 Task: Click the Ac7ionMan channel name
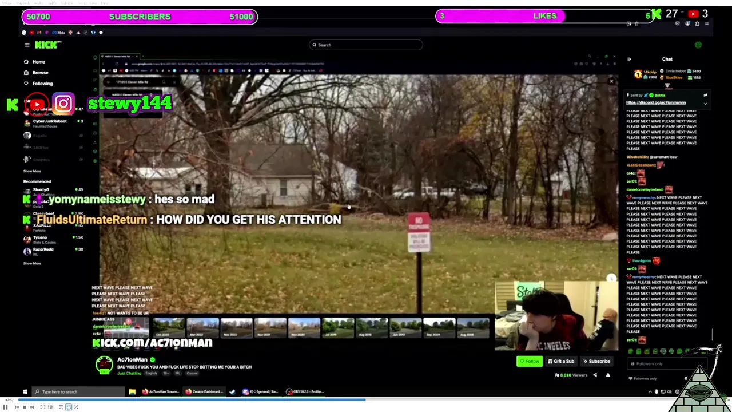pyautogui.click(x=132, y=360)
